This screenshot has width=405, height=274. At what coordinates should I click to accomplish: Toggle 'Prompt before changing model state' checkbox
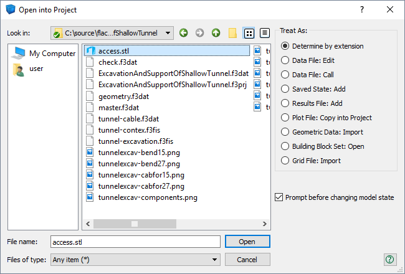pos(279,197)
